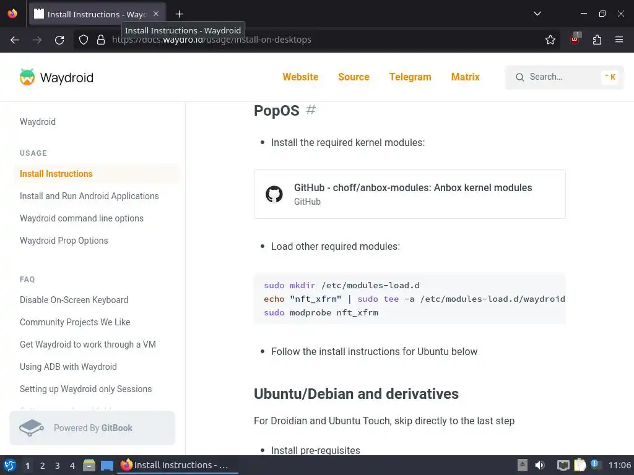Close the Install Instructions browser tab
This screenshot has width=634, height=475.
pos(156,14)
